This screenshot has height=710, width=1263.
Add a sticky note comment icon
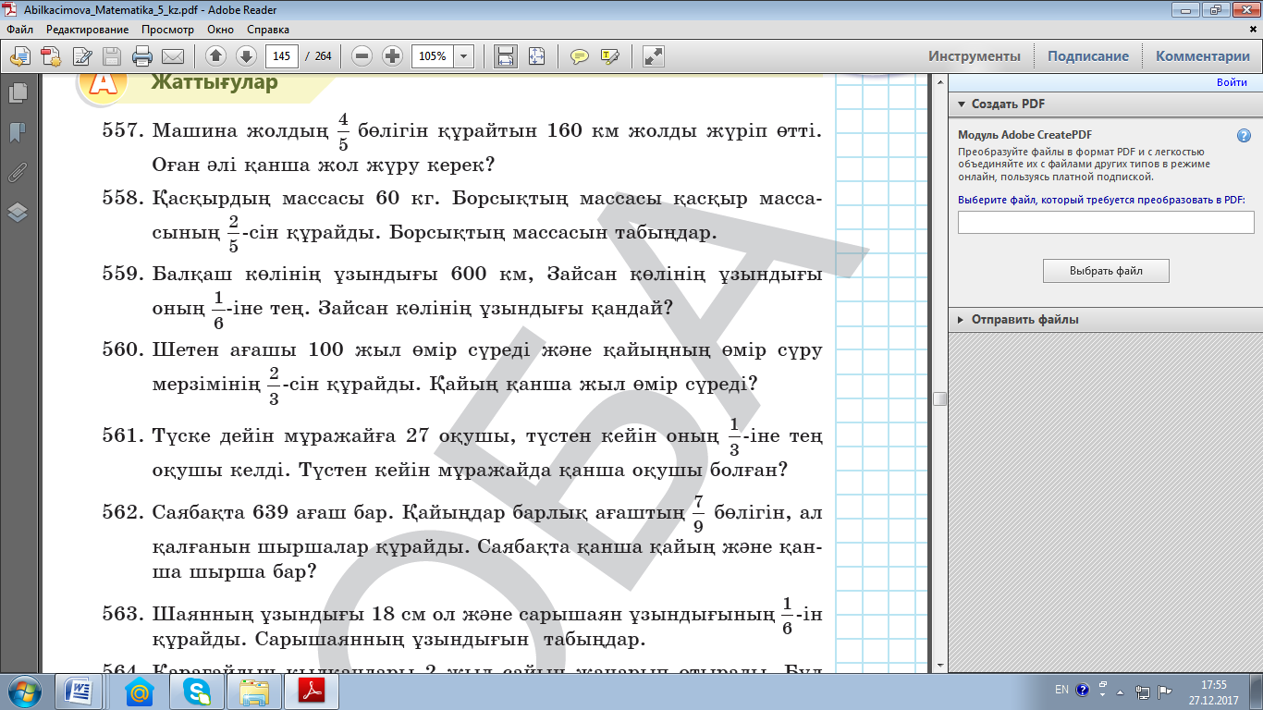[x=580, y=56]
